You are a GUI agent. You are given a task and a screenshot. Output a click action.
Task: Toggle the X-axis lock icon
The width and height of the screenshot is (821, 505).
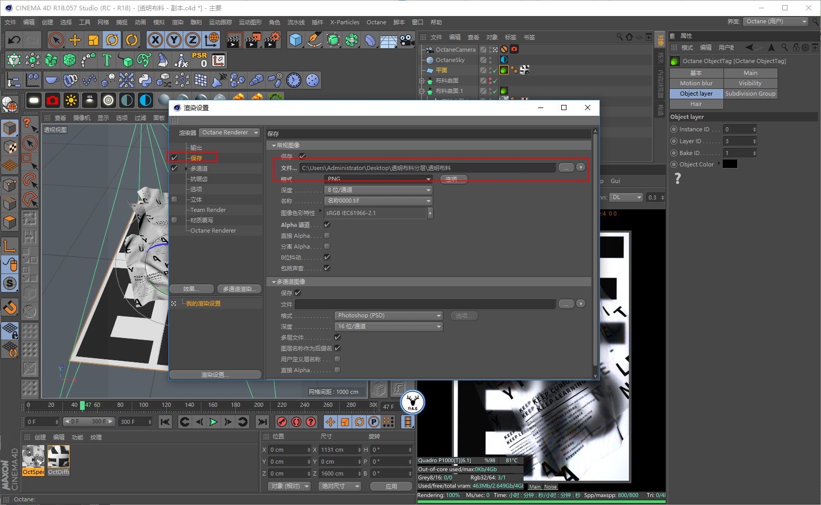[155, 40]
